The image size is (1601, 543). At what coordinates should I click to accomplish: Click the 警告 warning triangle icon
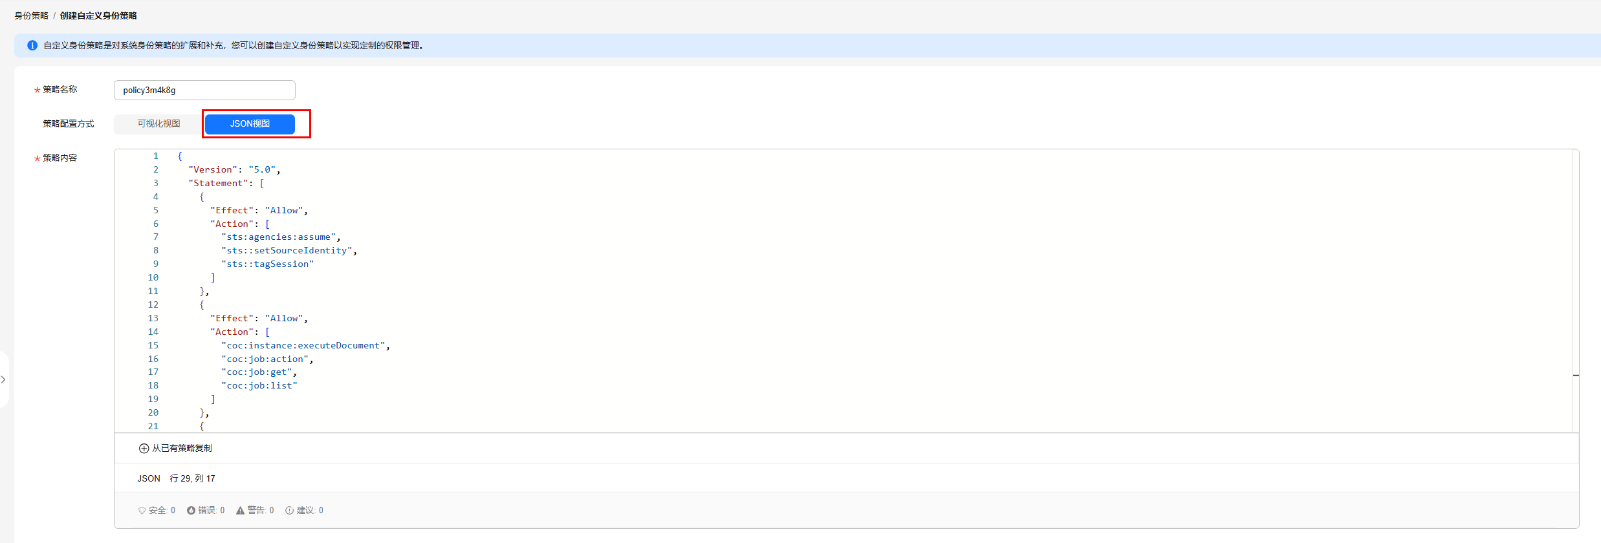(240, 510)
